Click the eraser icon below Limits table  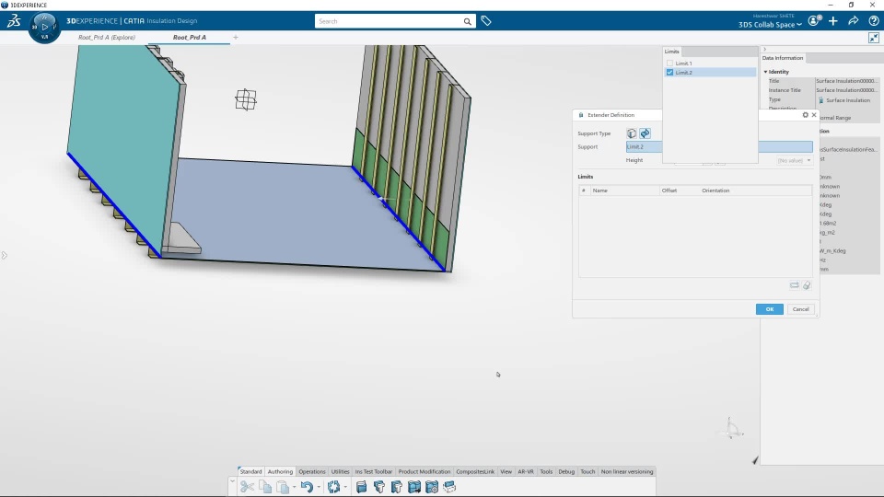point(808,285)
